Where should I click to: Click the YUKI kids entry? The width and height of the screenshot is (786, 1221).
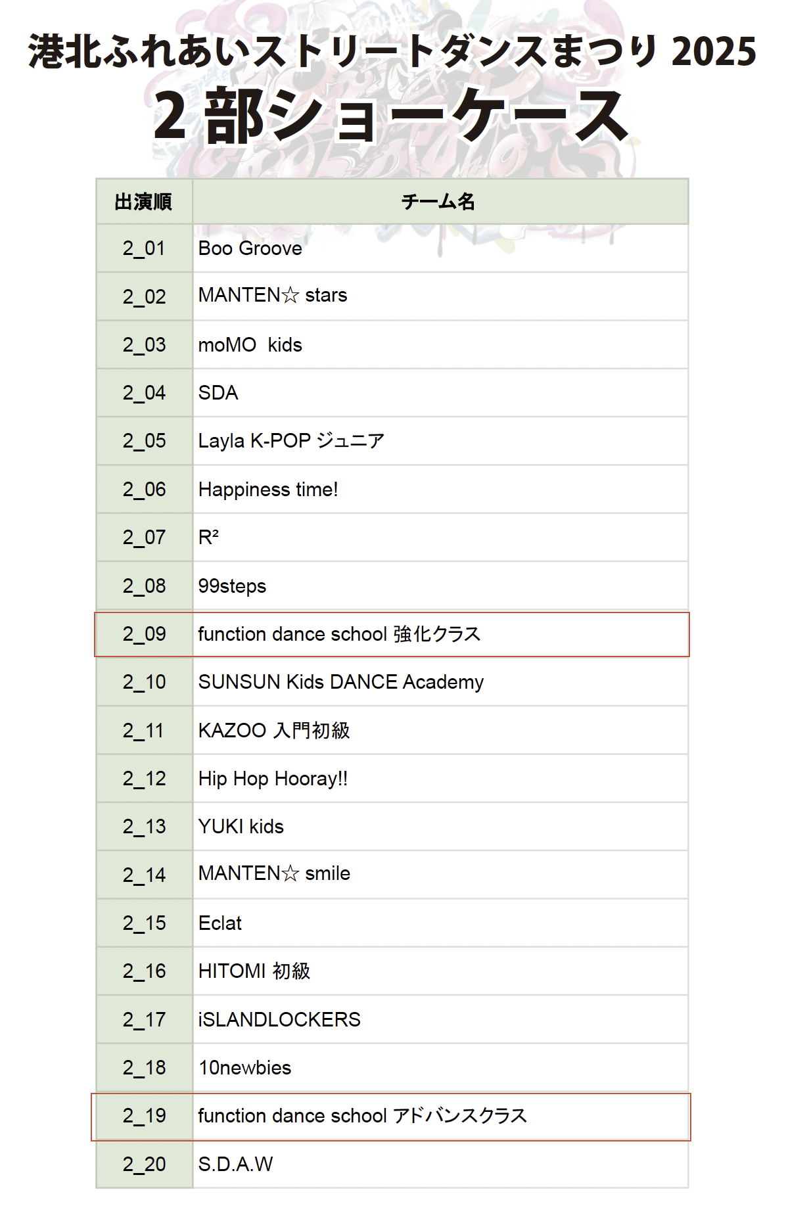241,827
